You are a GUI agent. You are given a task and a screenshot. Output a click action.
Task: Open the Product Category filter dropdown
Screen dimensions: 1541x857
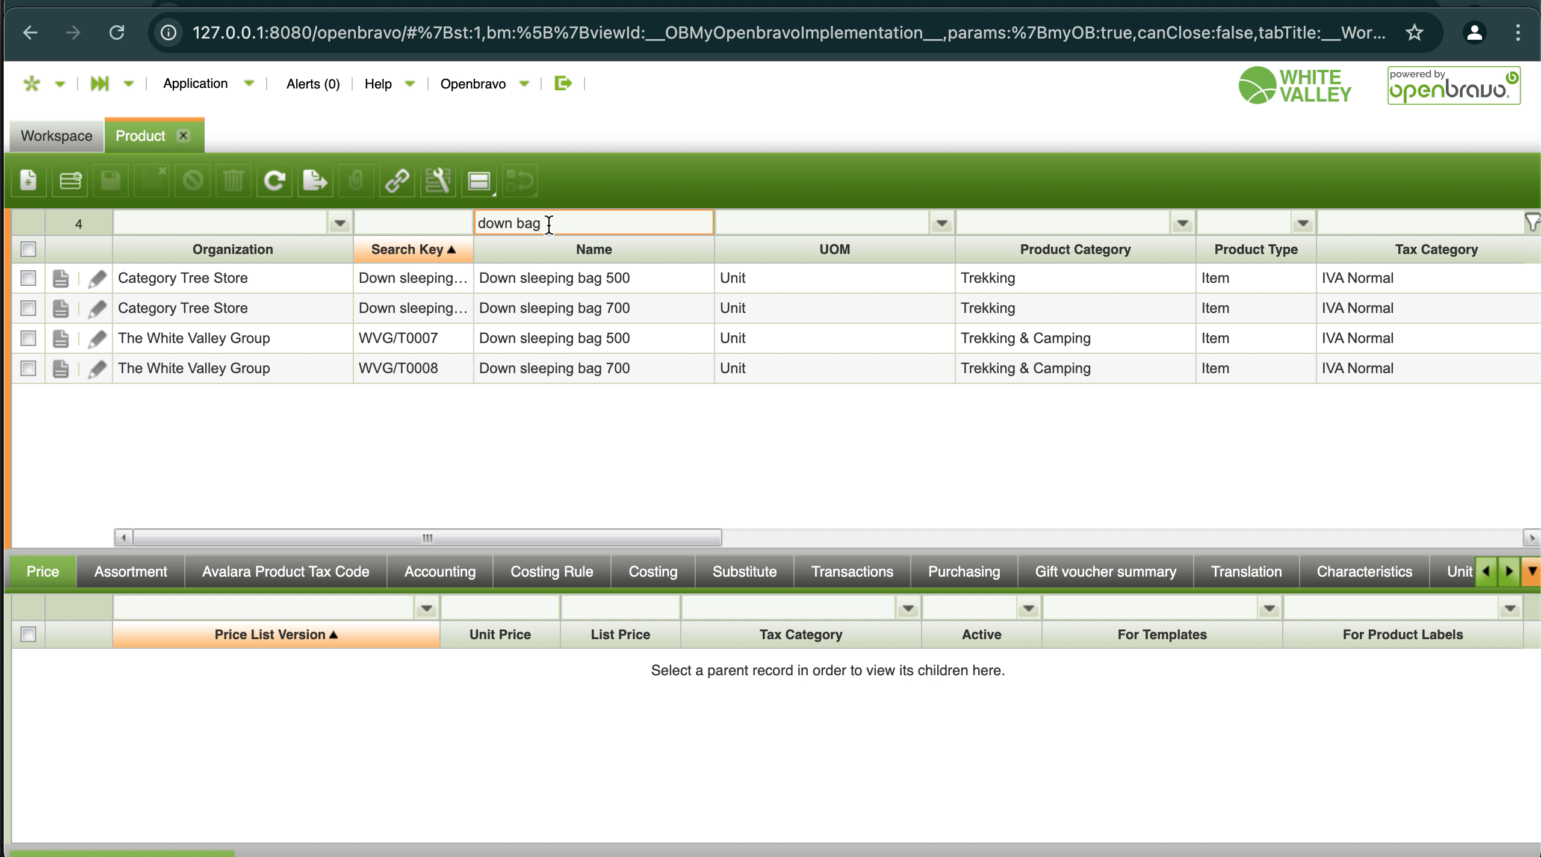click(1182, 223)
